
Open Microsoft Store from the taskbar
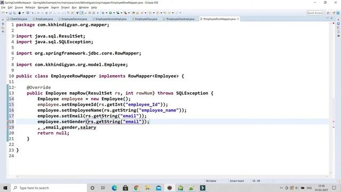[x=125, y=188]
